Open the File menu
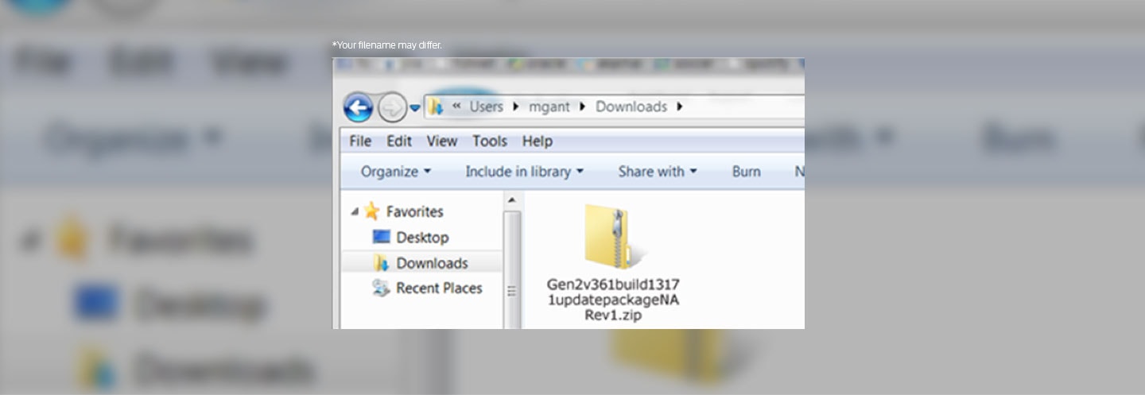 coord(360,141)
